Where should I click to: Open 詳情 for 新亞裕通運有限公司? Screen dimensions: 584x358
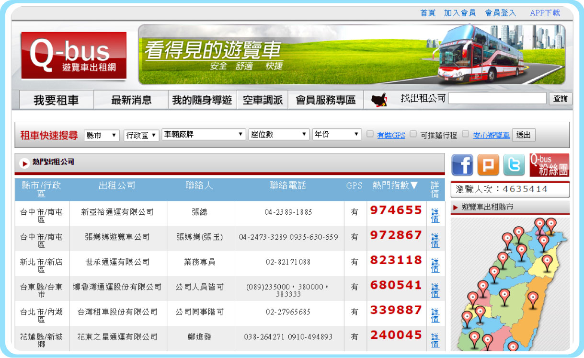(x=435, y=215)
